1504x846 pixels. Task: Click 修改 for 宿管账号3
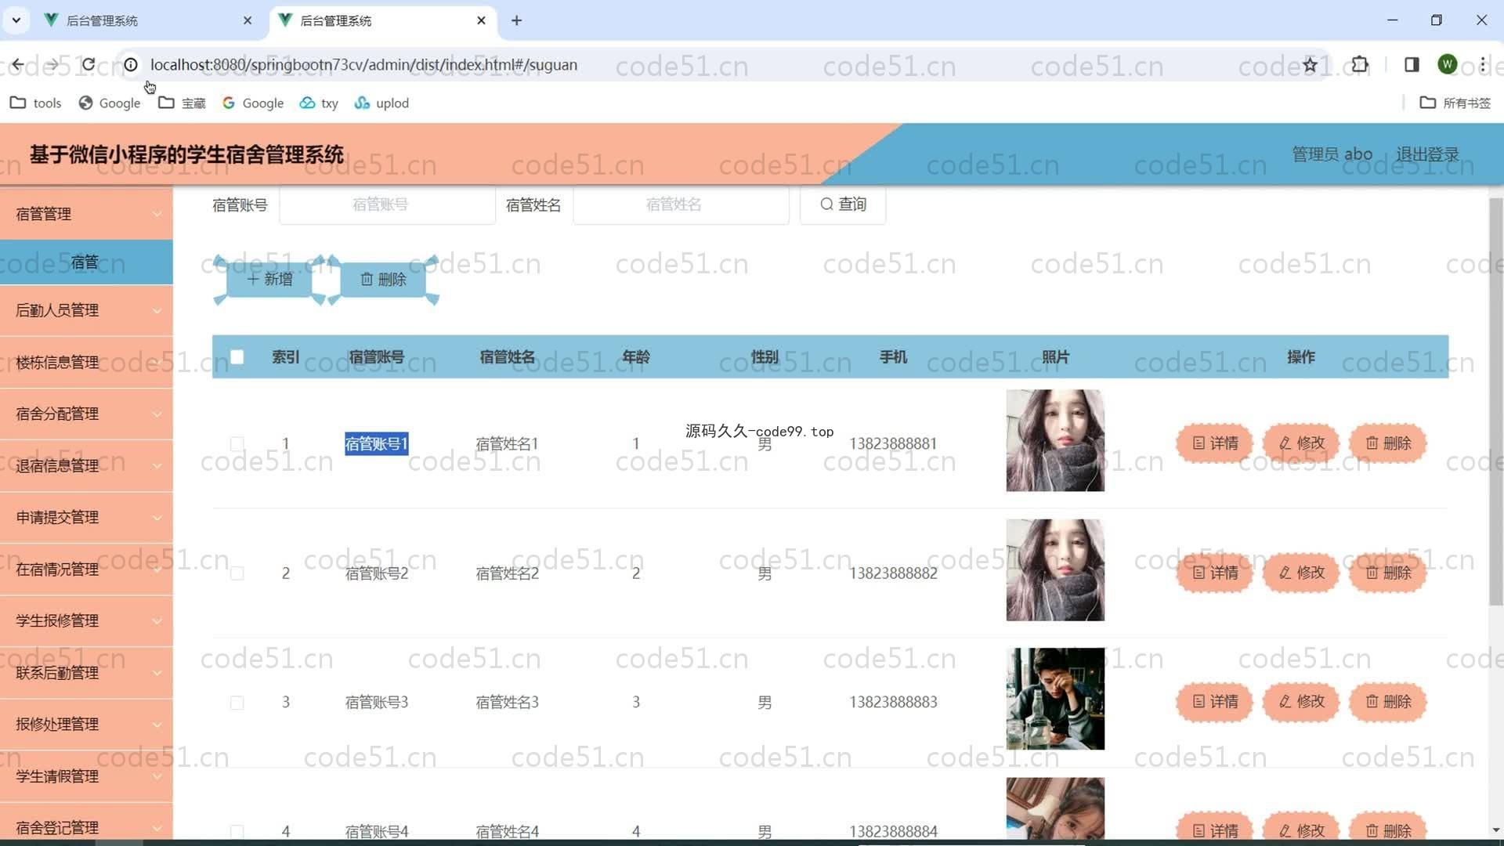click(x=1301, y=702)
